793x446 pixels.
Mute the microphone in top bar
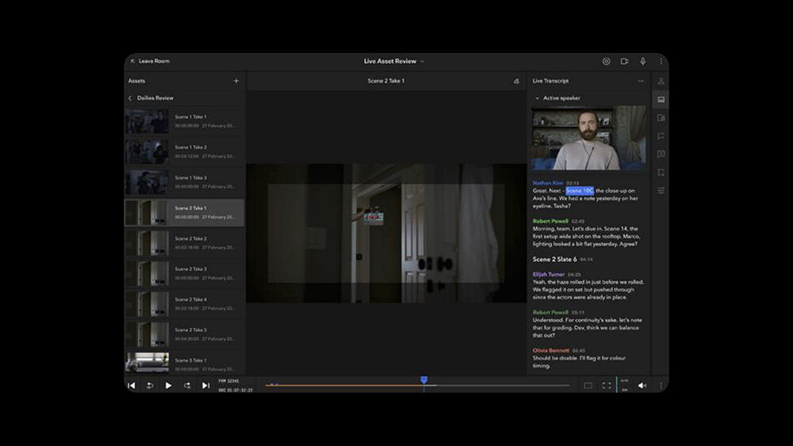pos(642,61)
